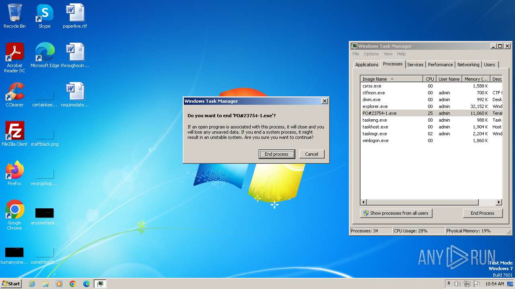Switch to the Services tab
515x289 pixels.
click(x=415, y=65)
